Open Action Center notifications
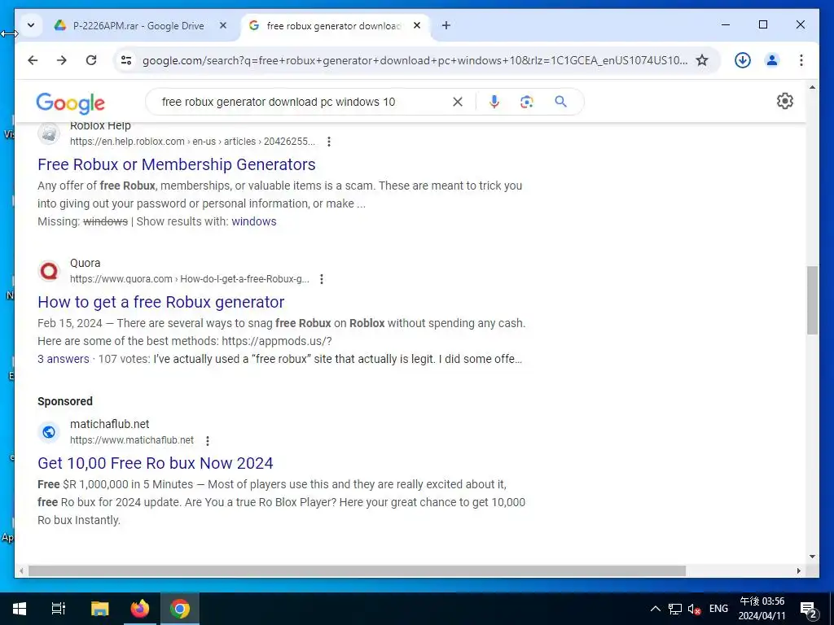 tap(809, 609)
